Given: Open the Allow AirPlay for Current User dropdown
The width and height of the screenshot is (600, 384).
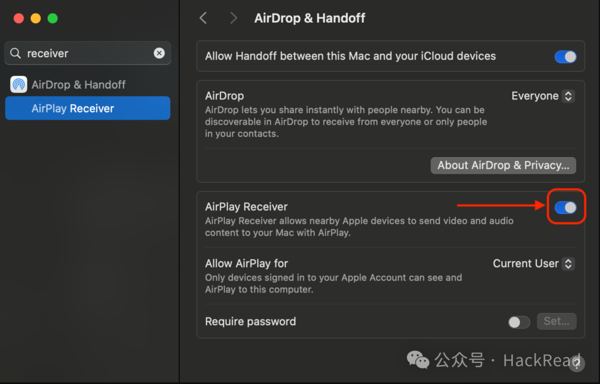Looking at the screenshot, I should point(533,264).
